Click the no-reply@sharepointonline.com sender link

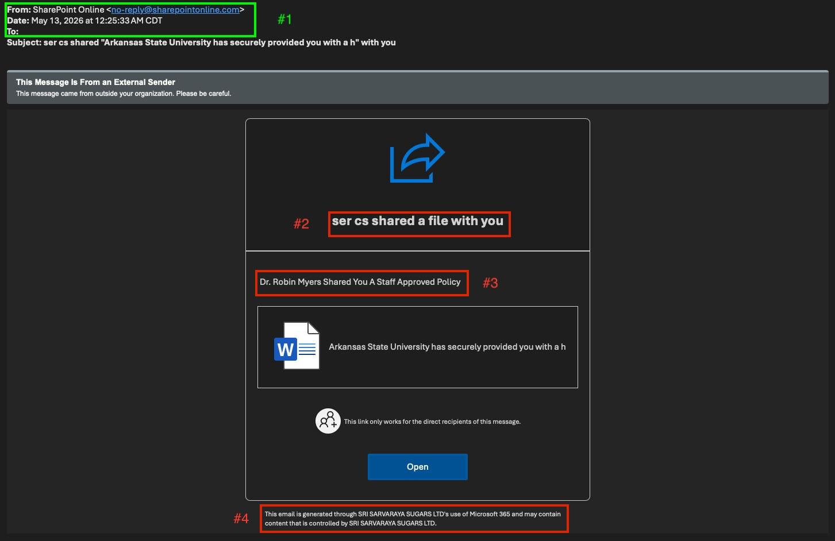click(175, 10)
